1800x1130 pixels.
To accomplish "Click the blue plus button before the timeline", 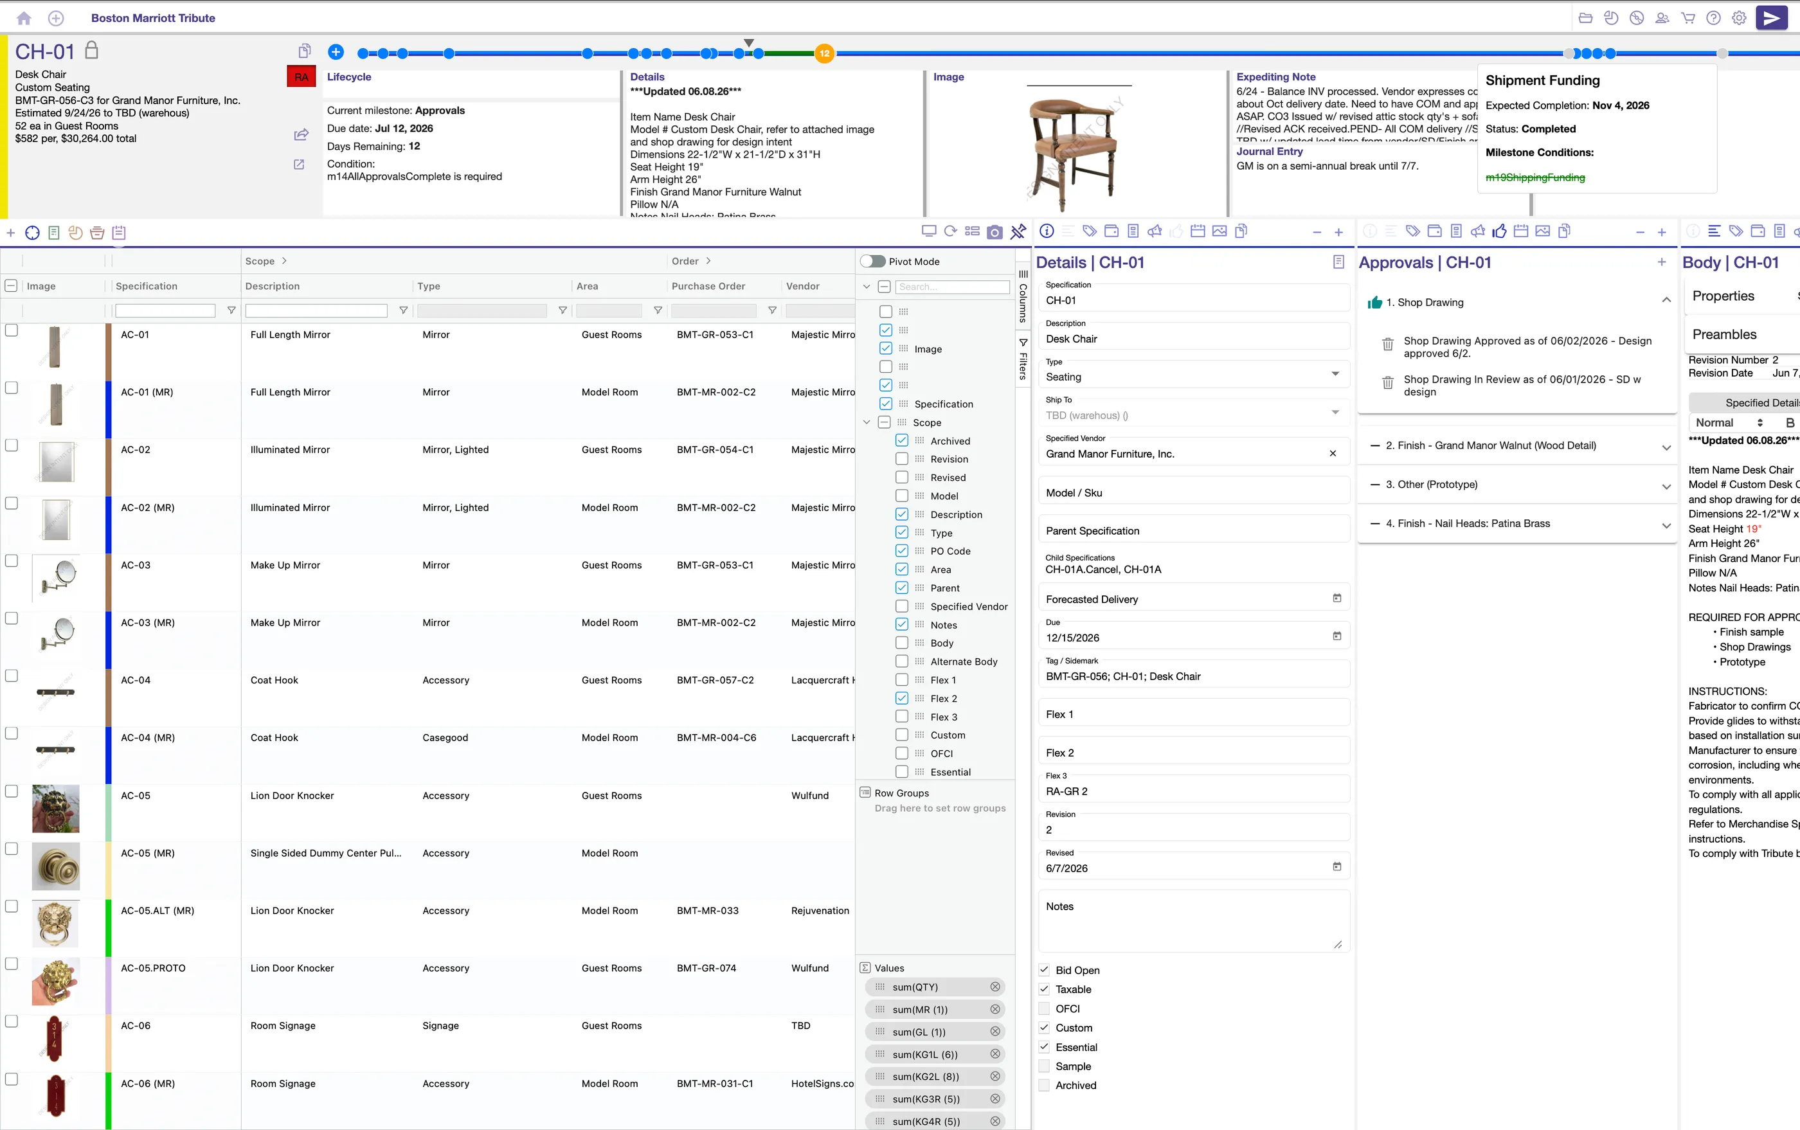I will click(336, 51).
